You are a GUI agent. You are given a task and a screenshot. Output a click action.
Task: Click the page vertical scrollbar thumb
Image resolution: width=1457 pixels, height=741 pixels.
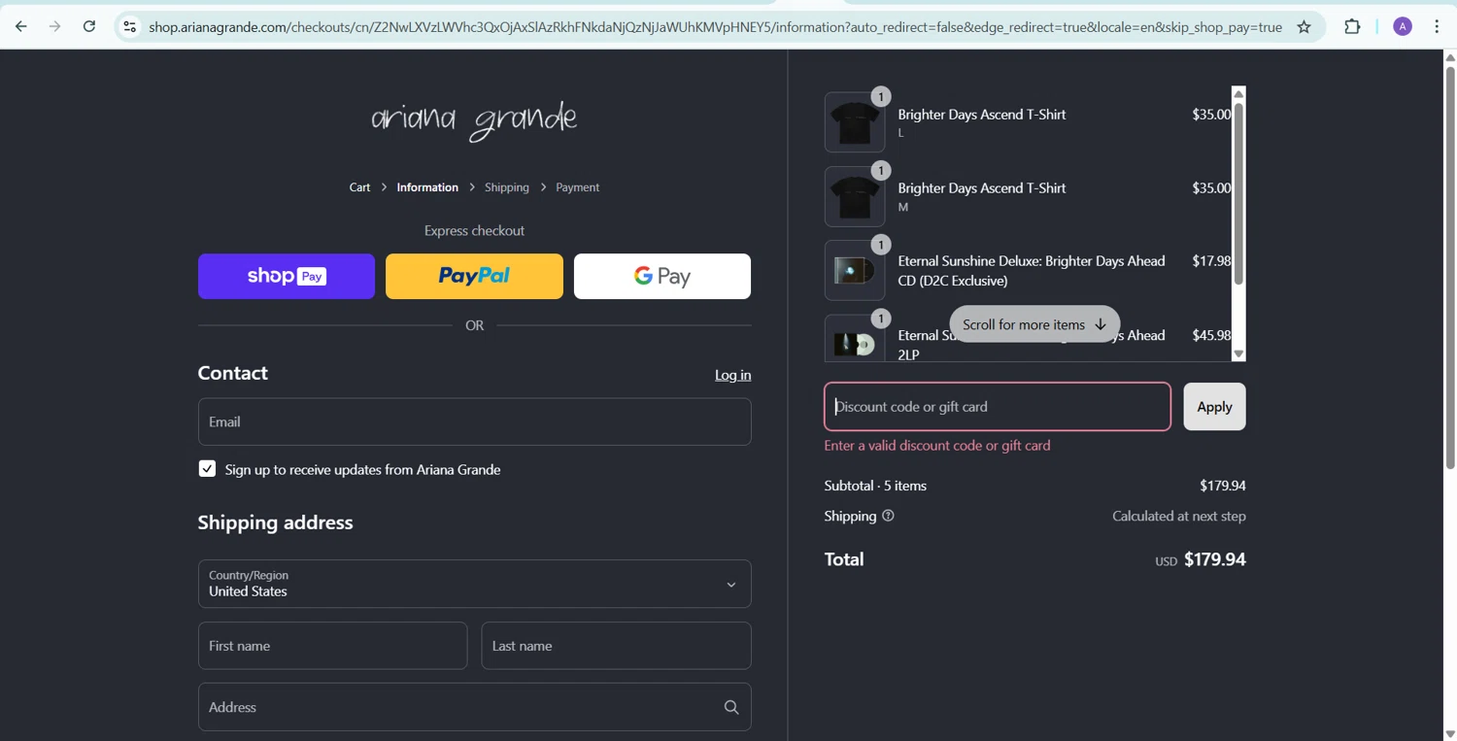[1449, 267]
